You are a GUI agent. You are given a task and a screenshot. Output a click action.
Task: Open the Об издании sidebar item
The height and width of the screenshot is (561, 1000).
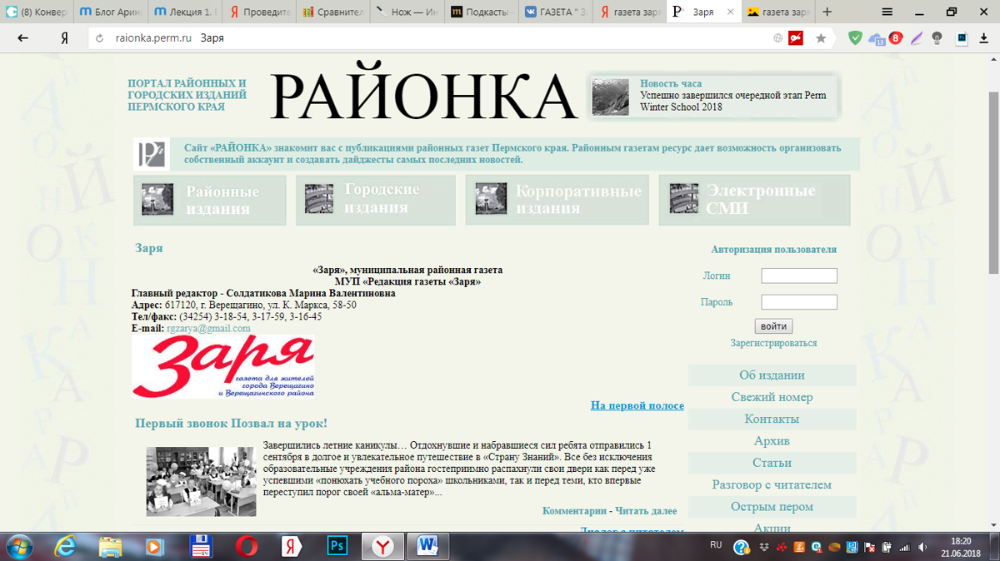772,375
